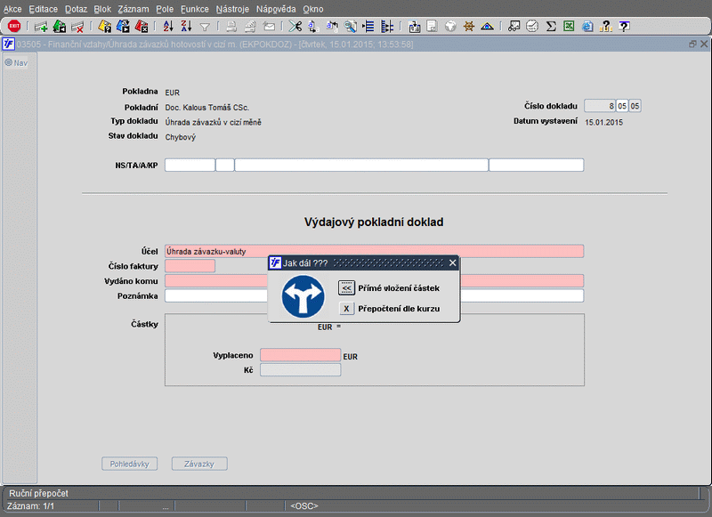Click the last NS/TA/A/KP field on right
712x517 pixels.
click(x=537, y=166)
